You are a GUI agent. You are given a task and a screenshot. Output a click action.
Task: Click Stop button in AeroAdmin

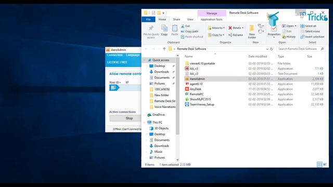(x=125, y=118)
